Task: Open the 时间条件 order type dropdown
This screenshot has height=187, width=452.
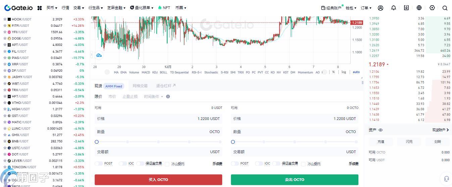Action: 153,97
